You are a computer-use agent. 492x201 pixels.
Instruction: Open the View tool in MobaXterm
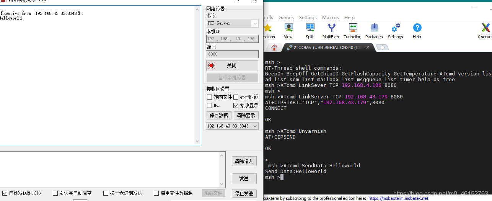pos(288,31)
